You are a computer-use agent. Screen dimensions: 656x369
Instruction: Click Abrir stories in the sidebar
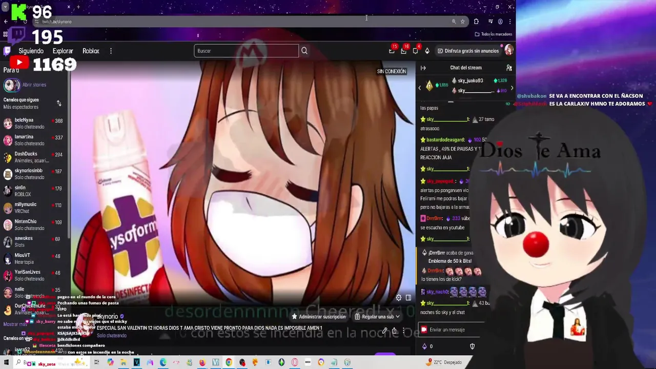click(x=34, y=85)
